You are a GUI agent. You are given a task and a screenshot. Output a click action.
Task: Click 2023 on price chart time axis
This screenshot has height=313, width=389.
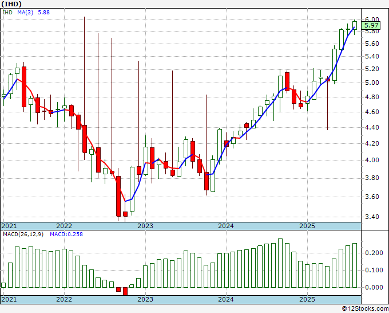pos(145,226)
